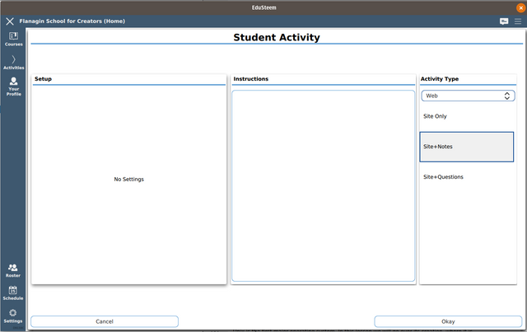
Task: Open the chat message icon in the header
Action: tap(504, 21)
